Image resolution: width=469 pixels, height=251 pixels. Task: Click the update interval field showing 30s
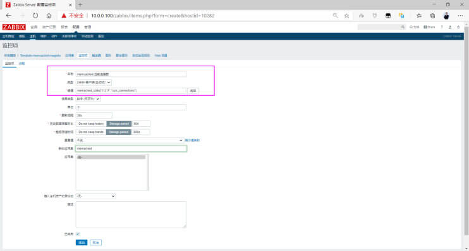click(94, 115)
